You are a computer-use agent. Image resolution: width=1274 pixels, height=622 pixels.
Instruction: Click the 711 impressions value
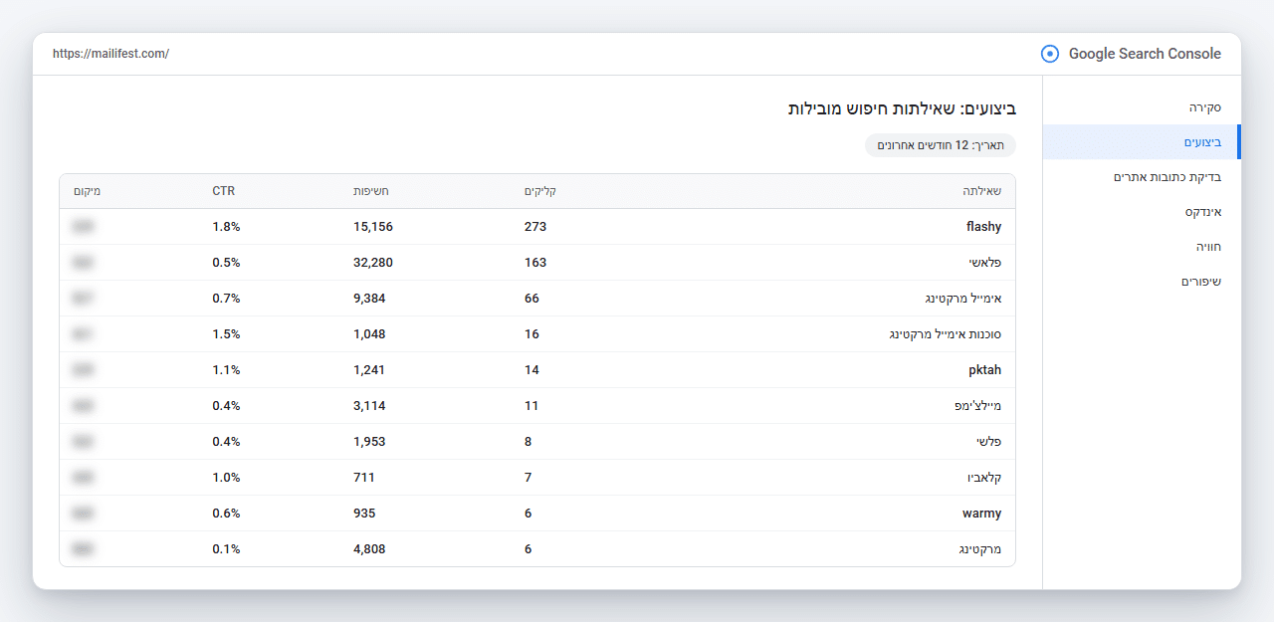click(364, 478)
